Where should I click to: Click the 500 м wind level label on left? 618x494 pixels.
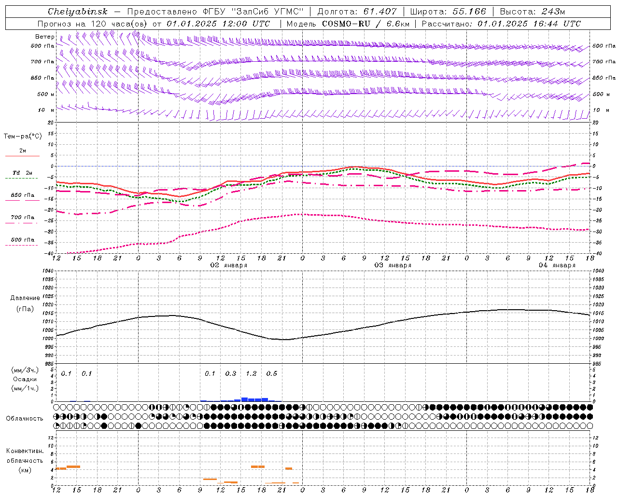[x=45, y=94]
